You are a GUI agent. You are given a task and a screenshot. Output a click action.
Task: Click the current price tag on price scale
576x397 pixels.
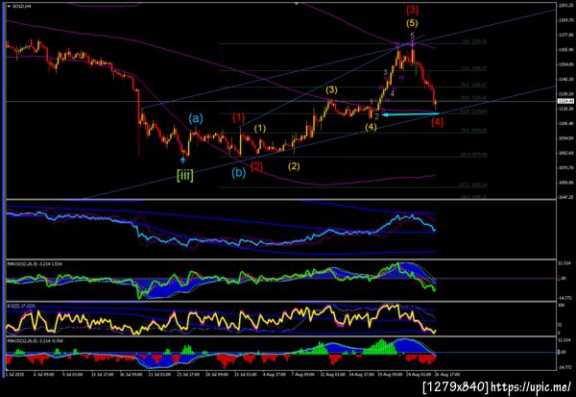565,101
